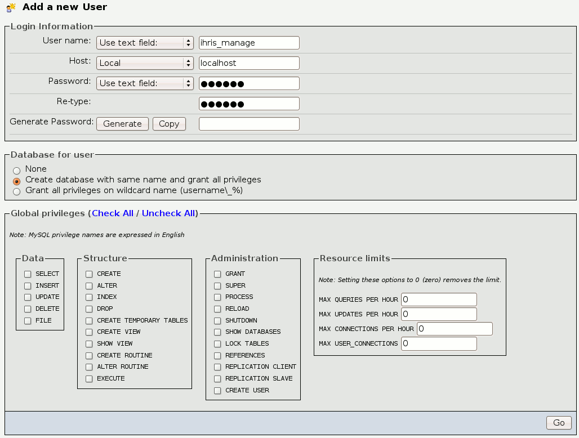This screenshot has width=579, height=438.
Task: Click the MAX USER_CONNECTIONS field
Action: click(x=439, y=343)
